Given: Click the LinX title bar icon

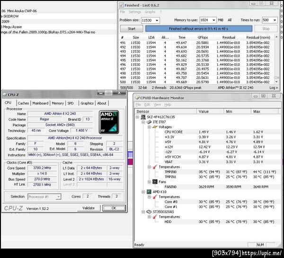Looking at the screenshot, I should point(121,5).
